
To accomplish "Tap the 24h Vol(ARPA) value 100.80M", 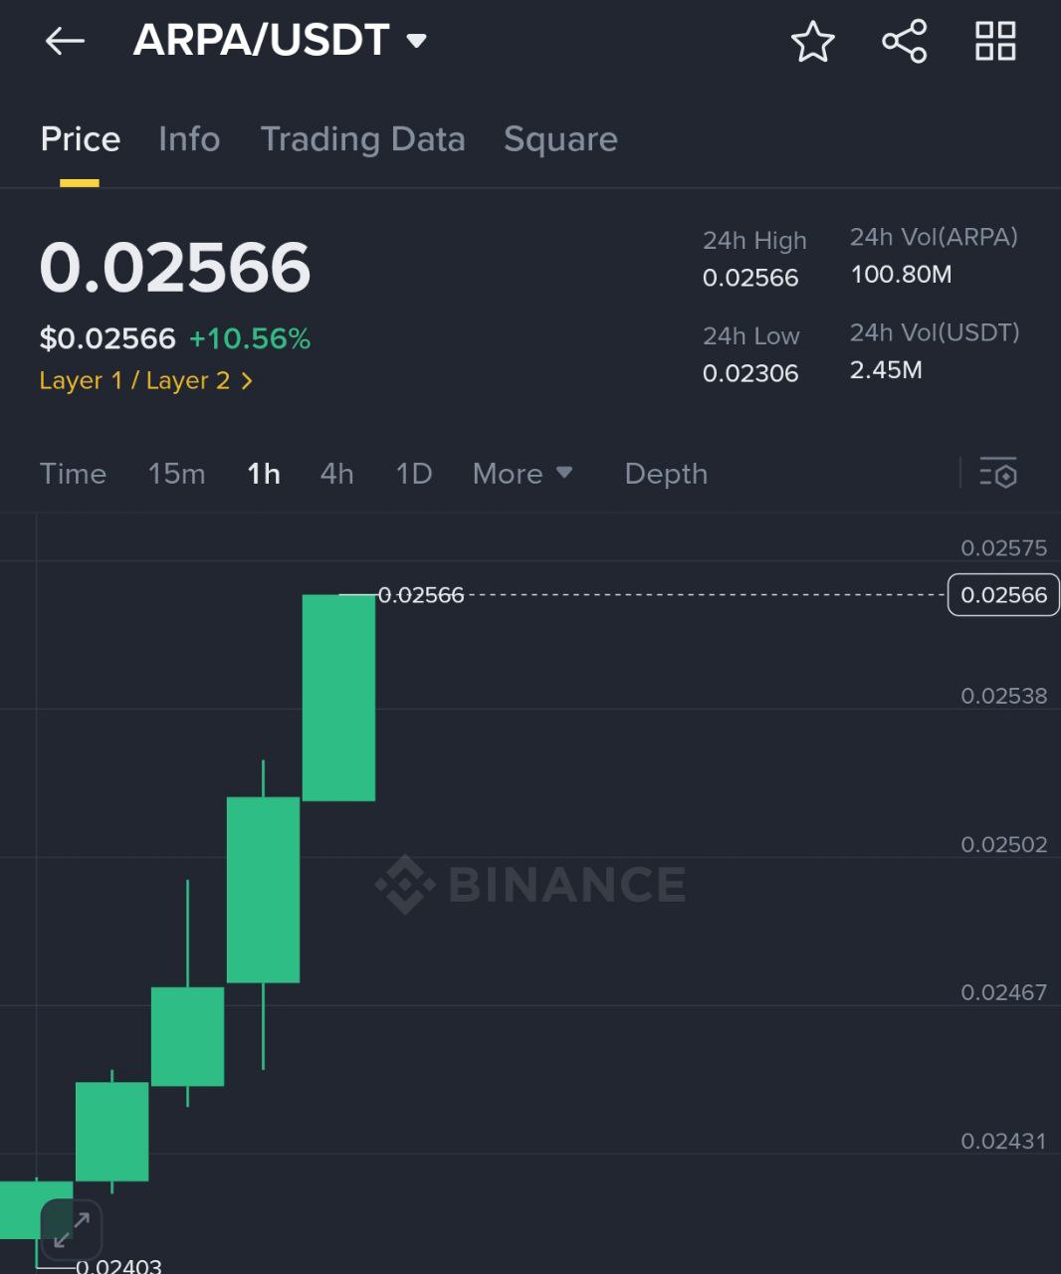I will click(x=901, y=274).
